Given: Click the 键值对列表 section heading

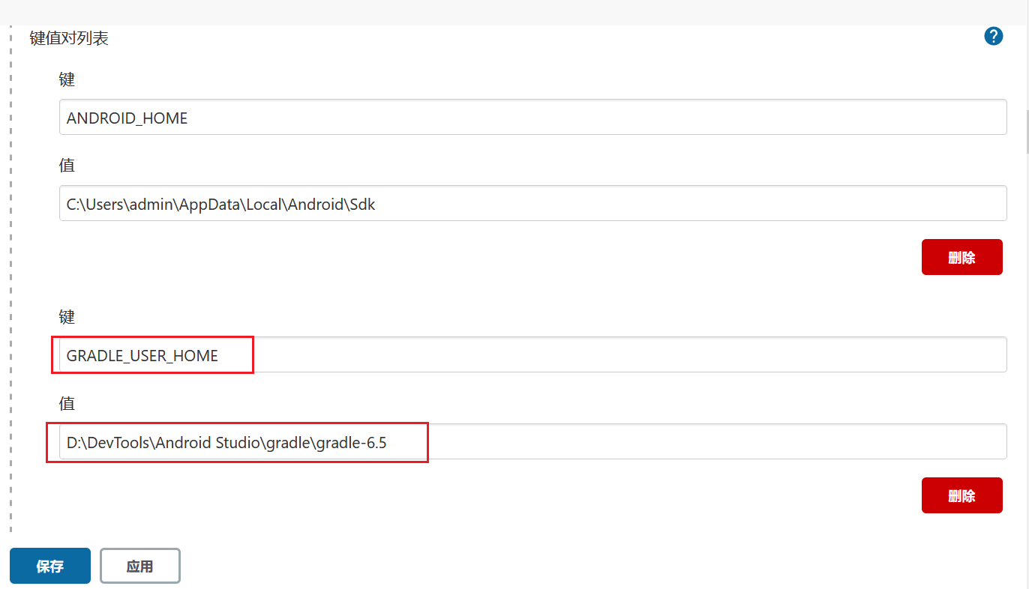Looking at the screenshot, I should pyautogui.click(x=67, y=37).
